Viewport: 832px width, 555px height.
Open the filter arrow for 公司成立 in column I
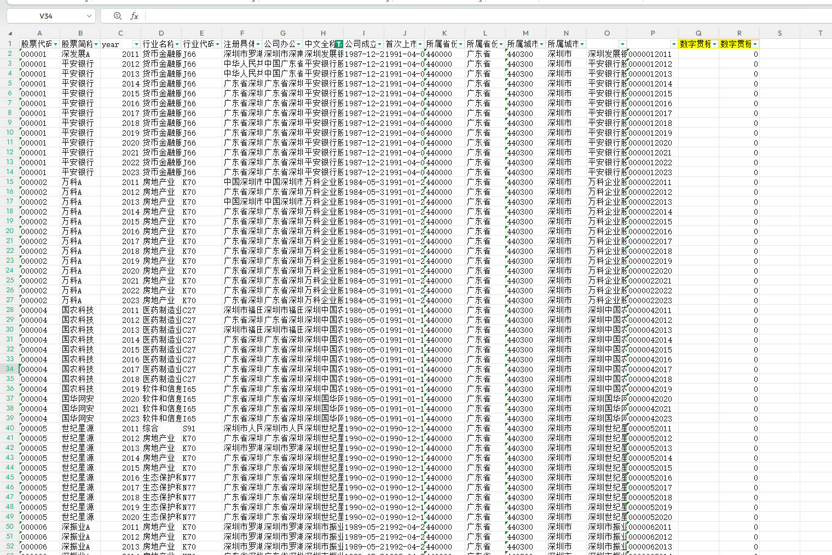[380, 44]
